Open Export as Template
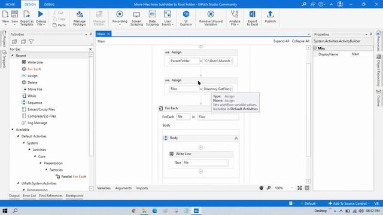 26,18
